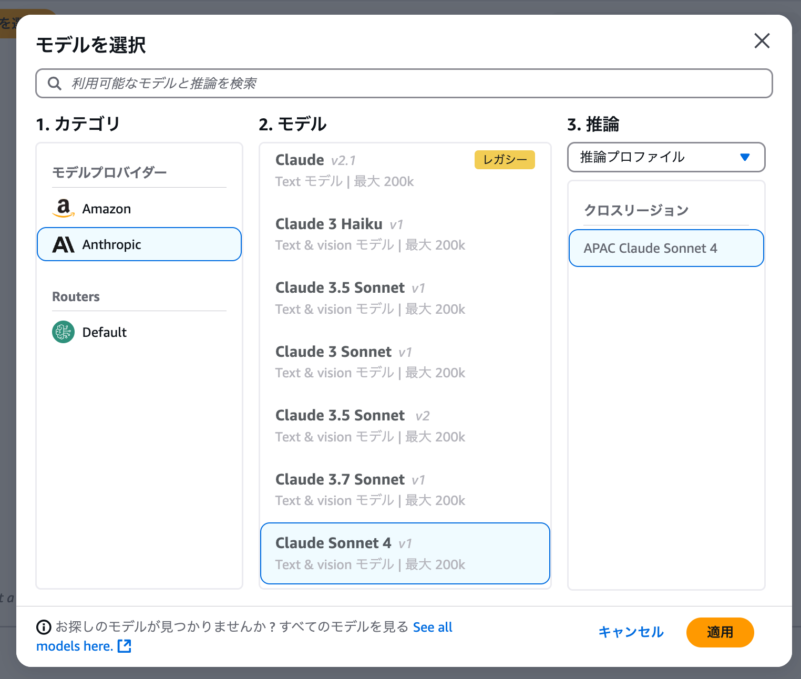Viewport: 801px width, 679px height.
Task: Click the inference dropdown arrow
Action: click(x=744, y=157)
